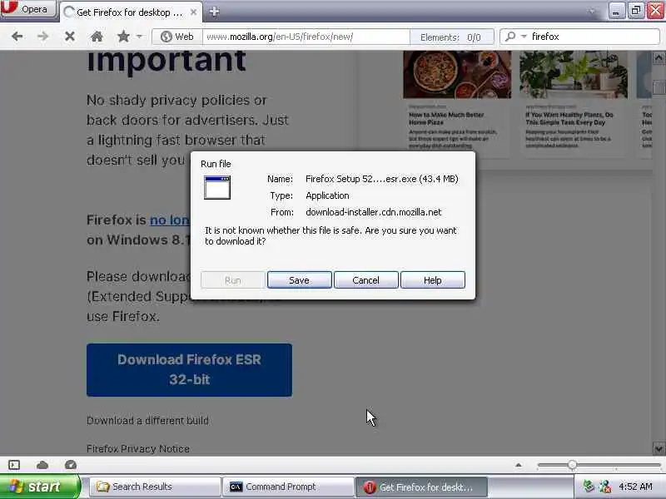Click page scrollbar down arrow
This screenshot has height=499, width=666.
click(659, 448)
